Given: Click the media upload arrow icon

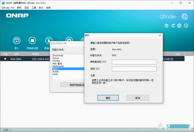Looking at the screenshot, I should 48,40.
